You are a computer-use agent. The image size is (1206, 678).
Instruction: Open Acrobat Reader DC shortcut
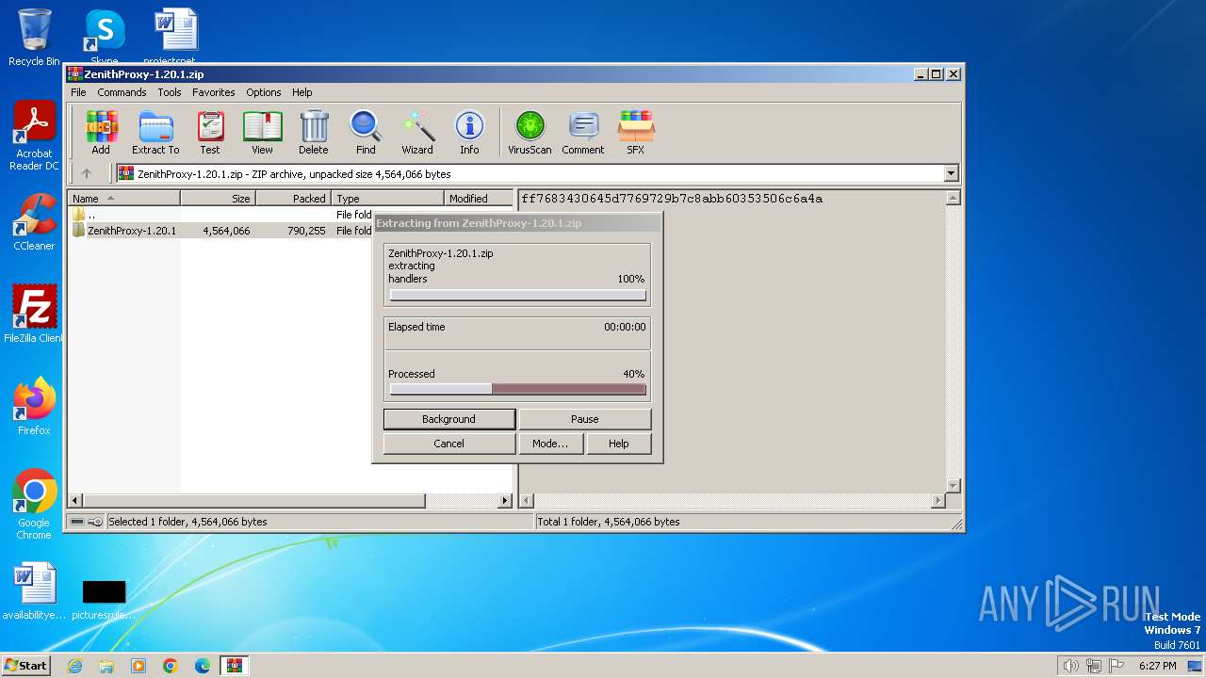coord(34,136)
